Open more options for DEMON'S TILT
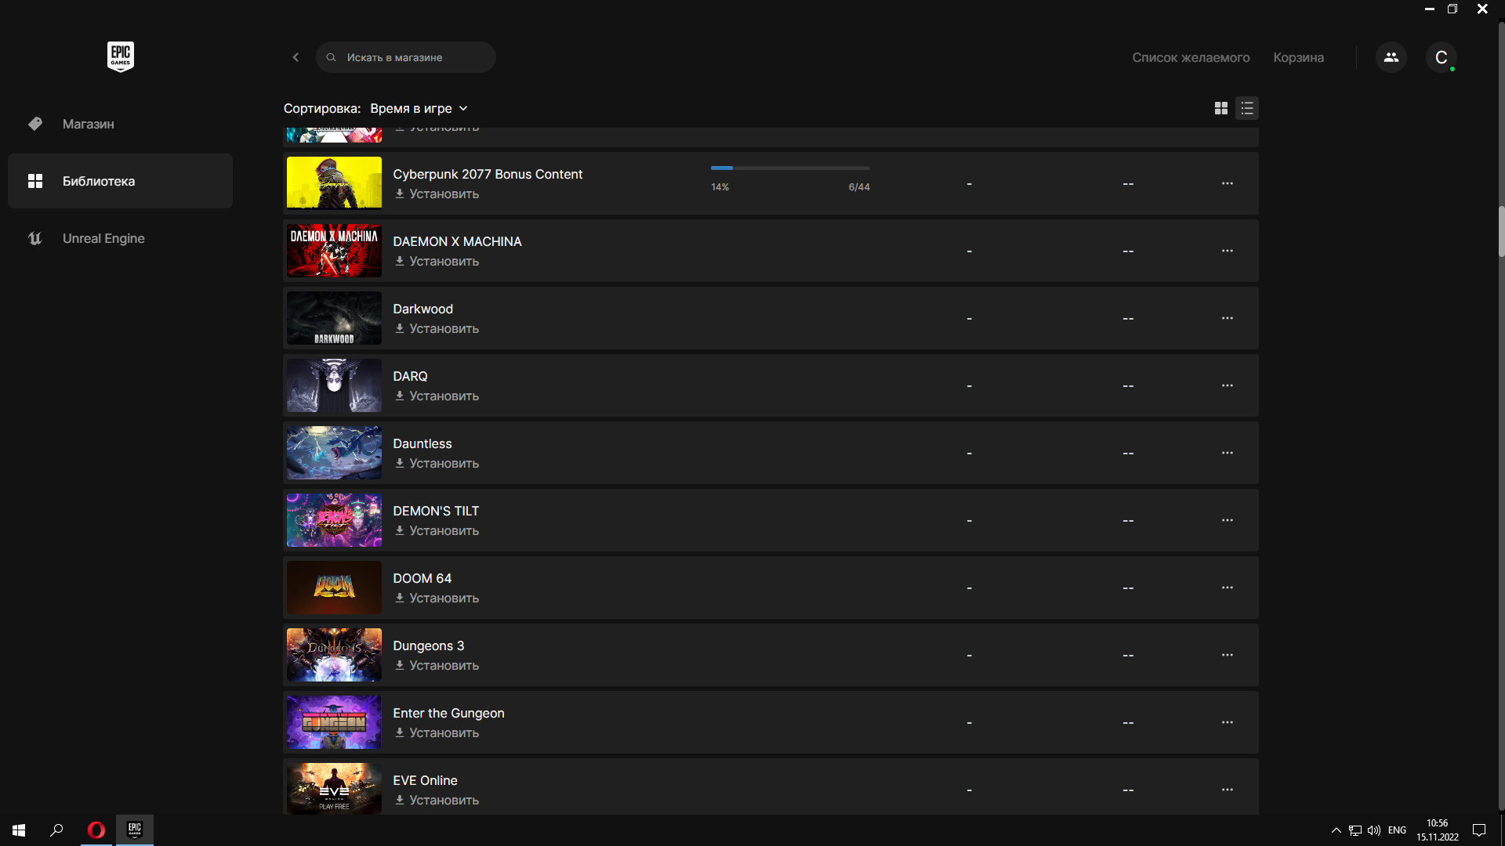Viewport: 1505px width, 846px height. coord(1228,520)
